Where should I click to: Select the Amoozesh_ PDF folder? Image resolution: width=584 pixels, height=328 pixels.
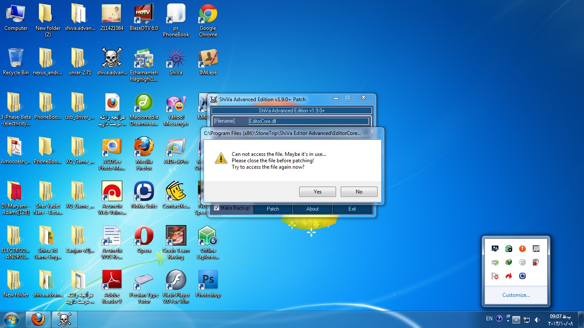click(x=16, y=151)
